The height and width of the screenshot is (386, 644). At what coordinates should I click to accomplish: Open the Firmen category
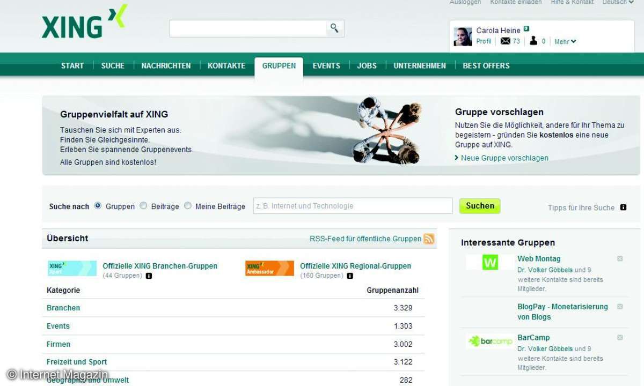coord(58,344)
